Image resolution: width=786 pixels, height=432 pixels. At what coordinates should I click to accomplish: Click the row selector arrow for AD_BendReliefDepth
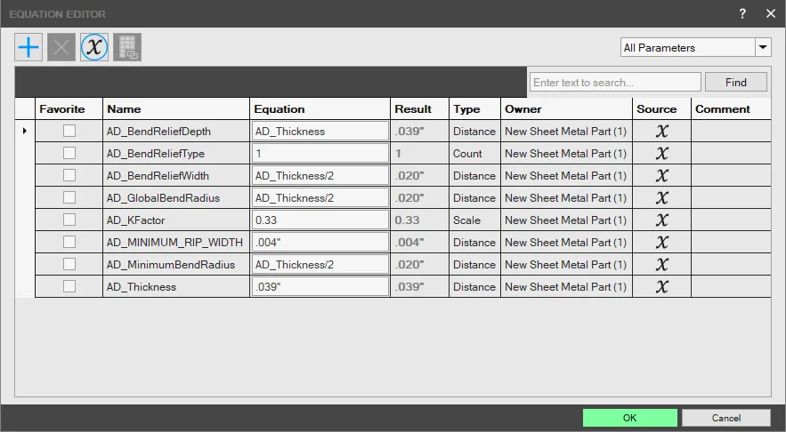25,132
